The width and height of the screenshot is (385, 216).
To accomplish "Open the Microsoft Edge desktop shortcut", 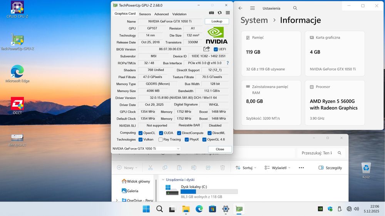I will pos(17,74).
